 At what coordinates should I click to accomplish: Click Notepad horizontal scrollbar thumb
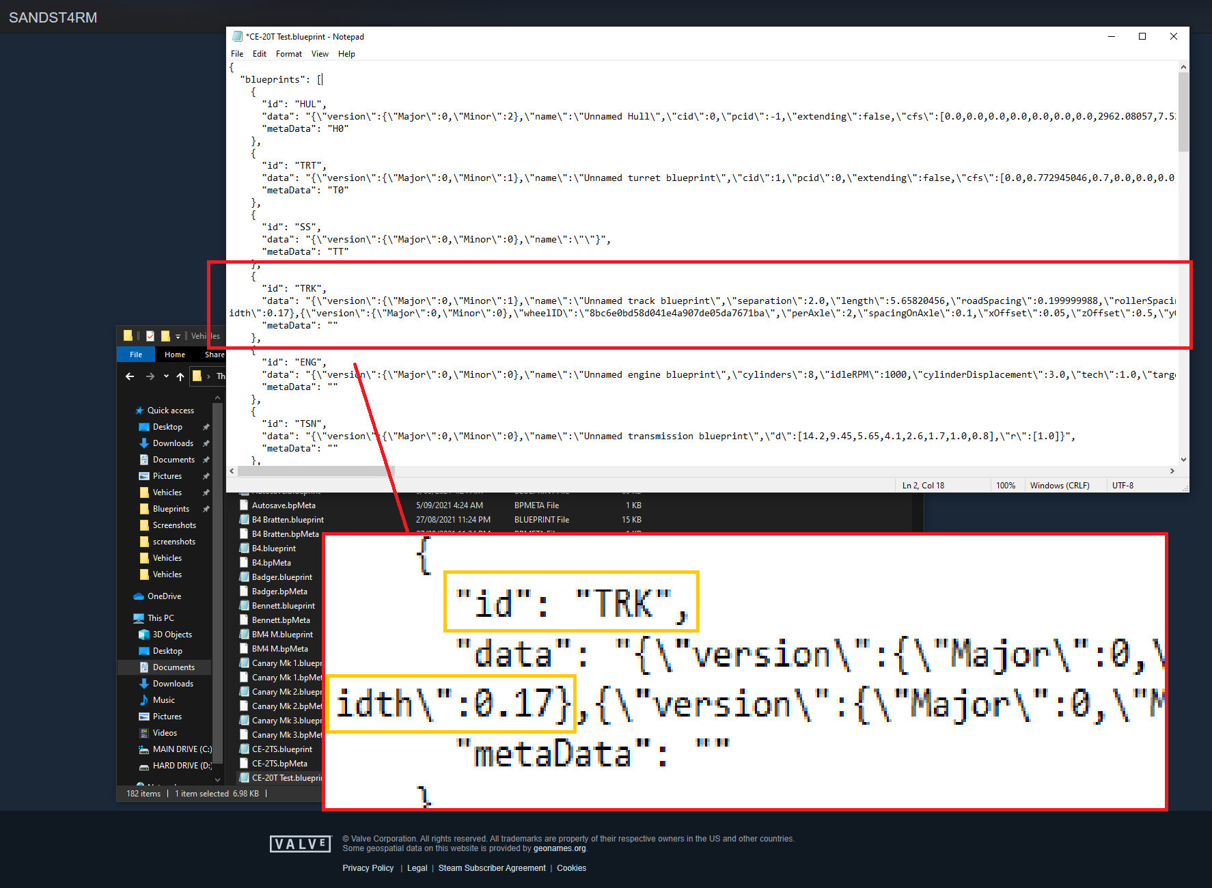tap(316, 471)
